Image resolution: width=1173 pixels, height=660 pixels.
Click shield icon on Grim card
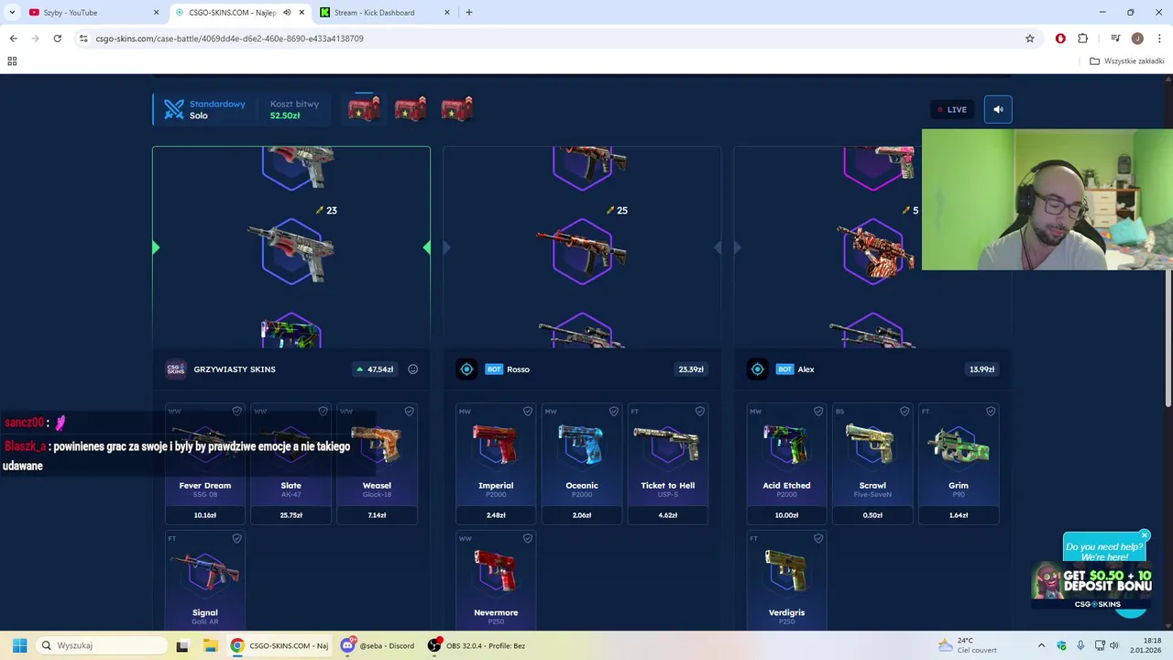(991, 412)
